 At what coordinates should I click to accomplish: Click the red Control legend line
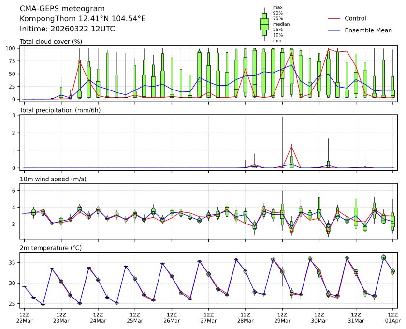336,18
